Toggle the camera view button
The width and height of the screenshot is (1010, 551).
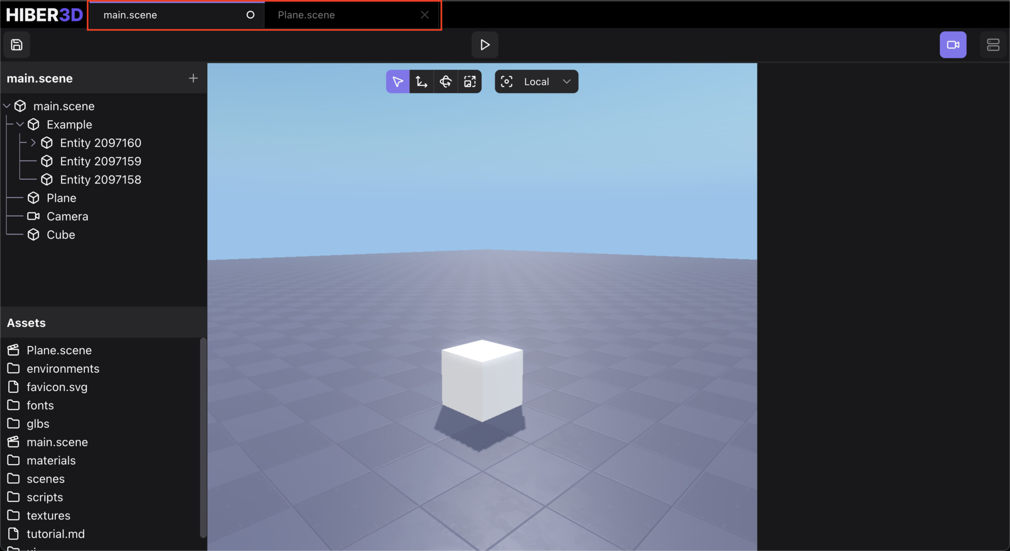point(953,45)
